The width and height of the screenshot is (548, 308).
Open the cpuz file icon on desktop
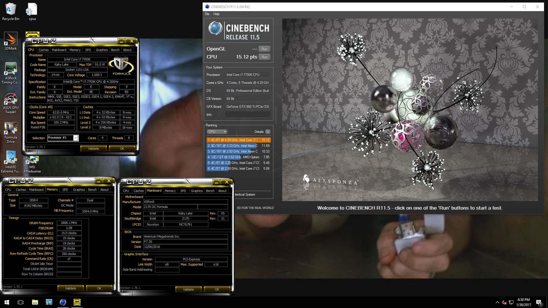[x=32, y=12]
